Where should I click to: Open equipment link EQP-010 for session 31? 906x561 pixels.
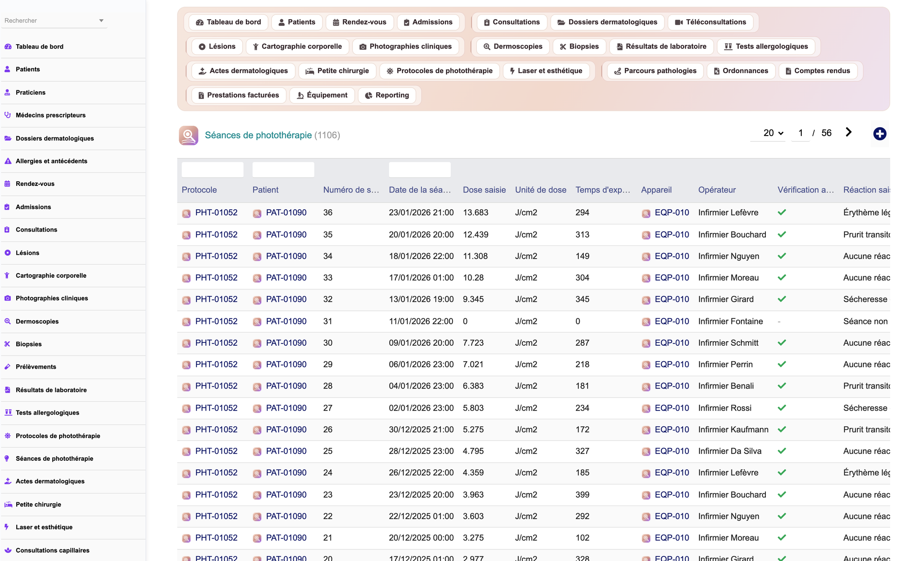pyautogui.click(x=671, y=322)
